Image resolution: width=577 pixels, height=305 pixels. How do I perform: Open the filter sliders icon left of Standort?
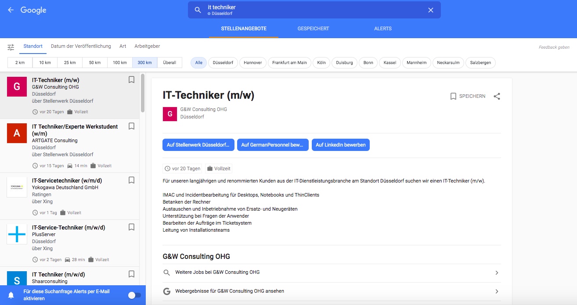click(11, 46)
